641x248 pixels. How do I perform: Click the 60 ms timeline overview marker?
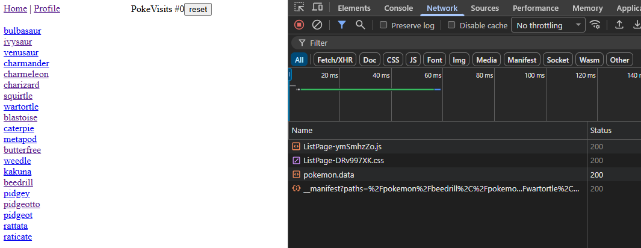[432, 75]
